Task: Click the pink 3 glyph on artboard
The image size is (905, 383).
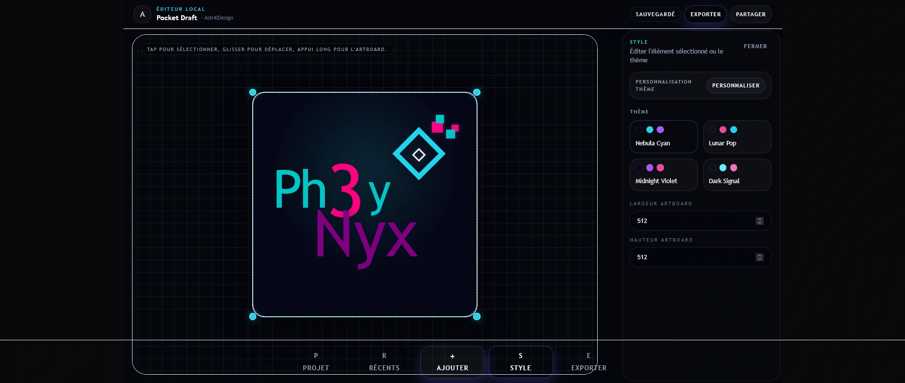Action: 346,190
